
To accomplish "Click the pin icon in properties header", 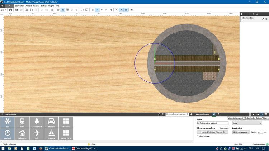I will click(254, 114).
